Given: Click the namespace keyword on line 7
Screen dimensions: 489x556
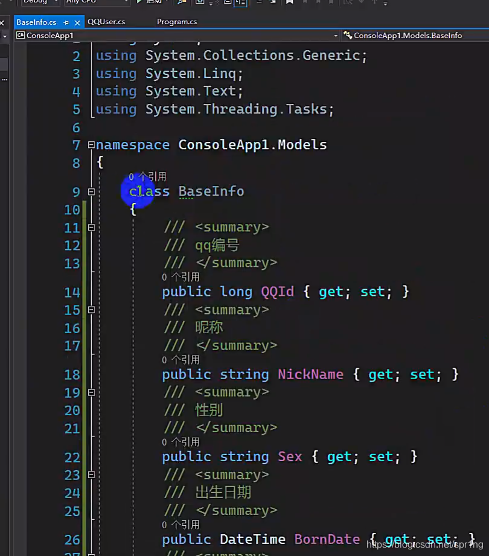Looking at the screenshot, I should 133,145.
